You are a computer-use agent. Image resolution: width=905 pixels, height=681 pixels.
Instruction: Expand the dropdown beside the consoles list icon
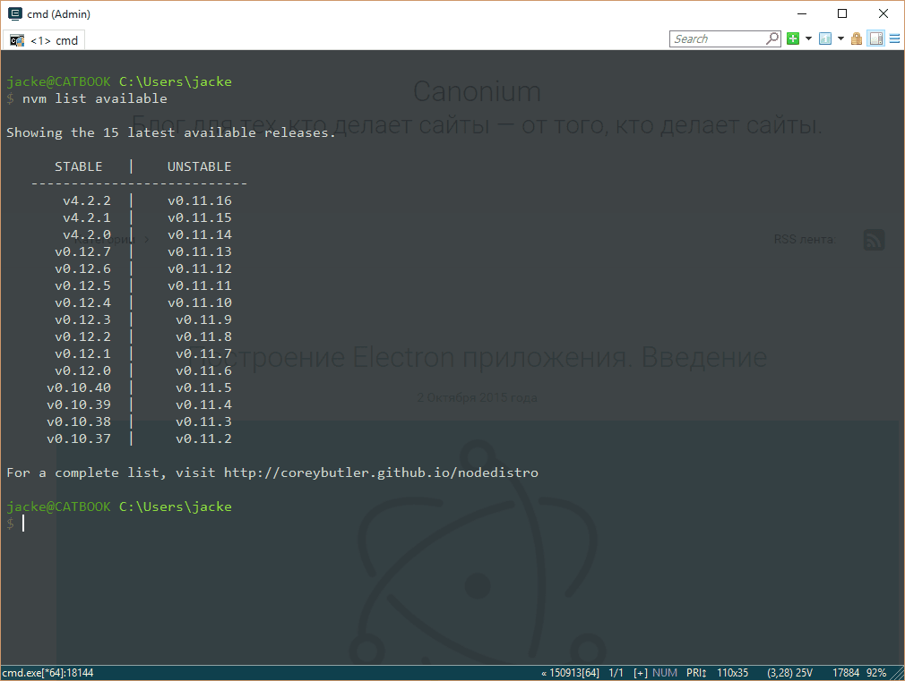pyautogui.click(x=840, y=39)
